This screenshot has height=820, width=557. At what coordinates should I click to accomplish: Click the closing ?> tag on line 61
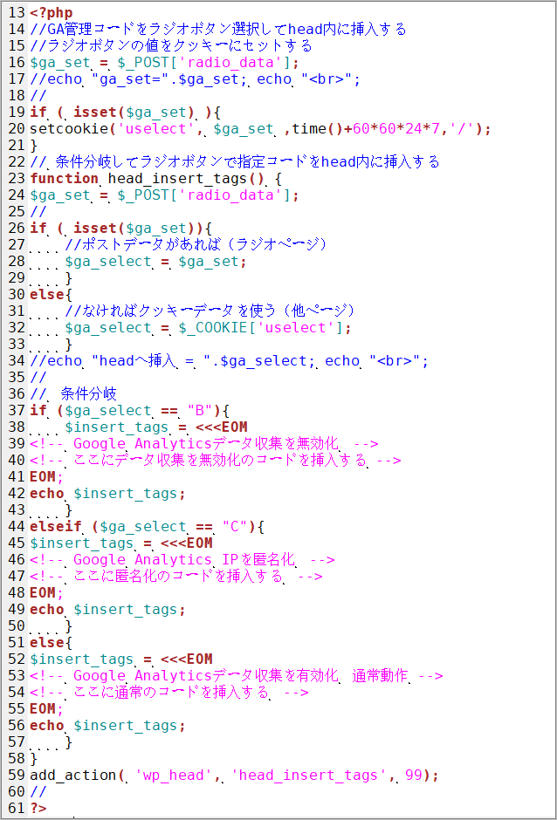(38, 808)
